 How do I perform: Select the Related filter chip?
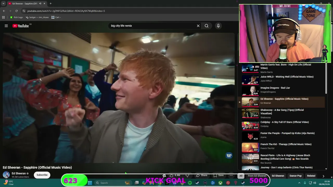(311, 176)
